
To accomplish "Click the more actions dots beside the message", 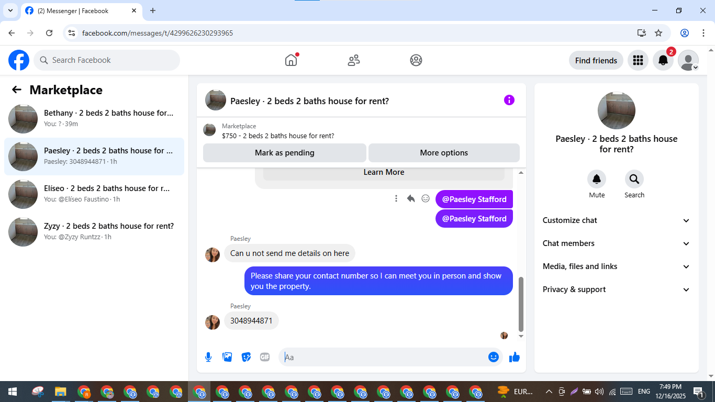I will (x=396, y=198).
